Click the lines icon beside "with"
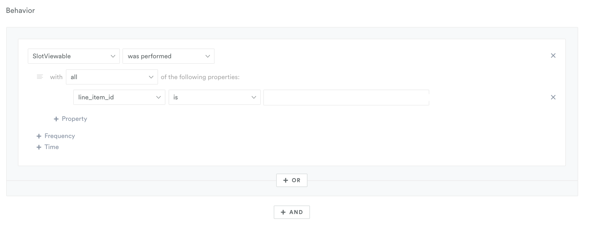 (40, 77)
